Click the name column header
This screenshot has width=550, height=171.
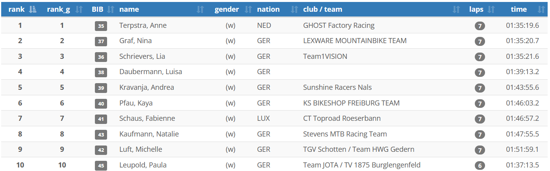129,9
